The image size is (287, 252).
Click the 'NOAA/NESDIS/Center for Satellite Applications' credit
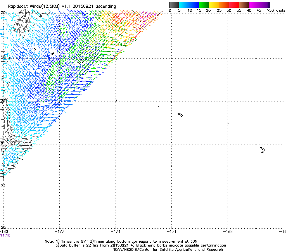click(x=168, y=250)
